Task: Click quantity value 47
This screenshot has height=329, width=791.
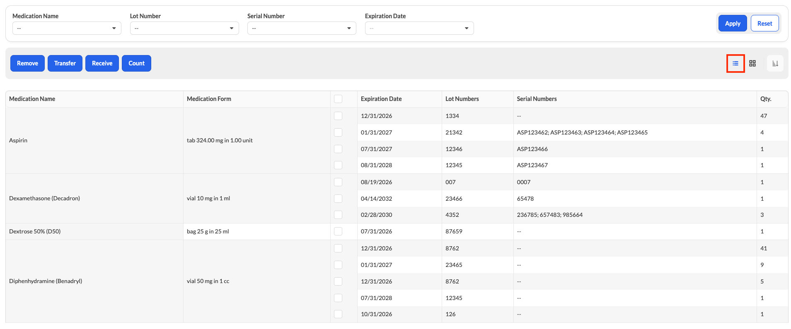Action: pos(764,116)
